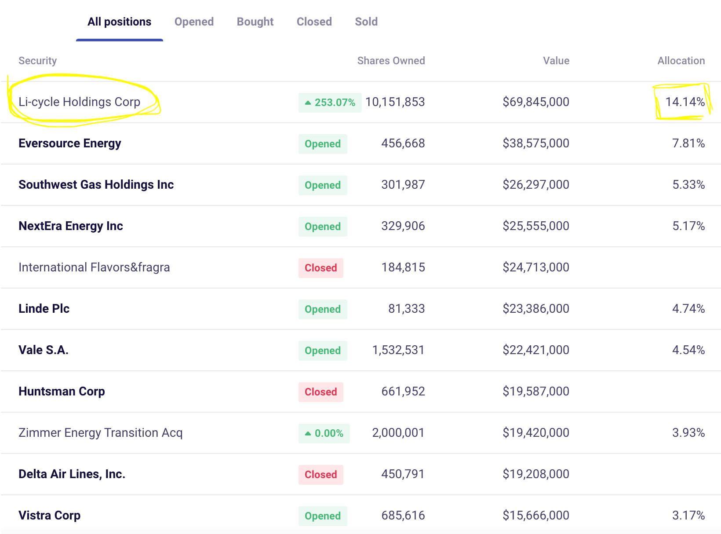Image resolution: width=721 pixels, height=534 pixels.
Task: Open International Flavors&fragra entry
Action: [x=94, y=267]
